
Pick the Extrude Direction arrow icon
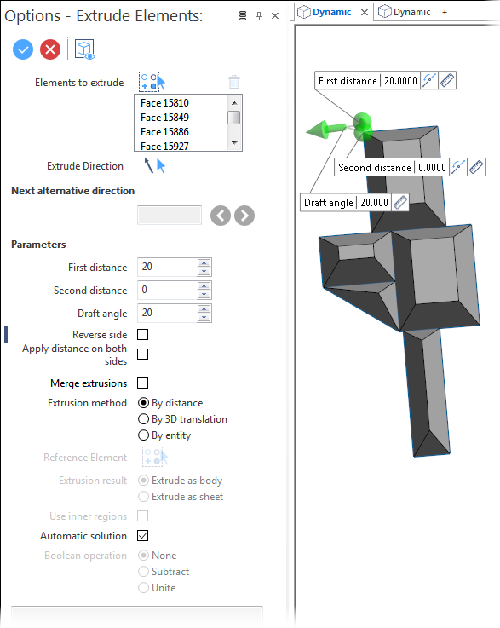(x=154, y=165)
